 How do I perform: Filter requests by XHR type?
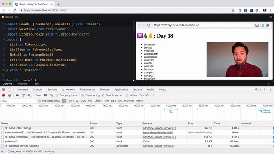71,101
